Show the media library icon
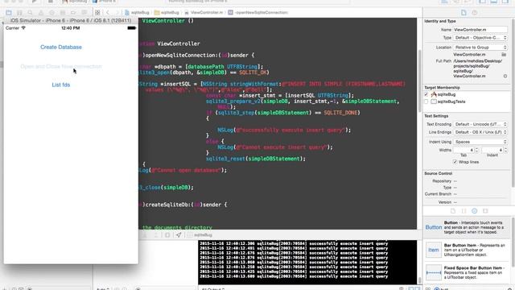Viewport: 515px width, 290px height. point(485,211)
